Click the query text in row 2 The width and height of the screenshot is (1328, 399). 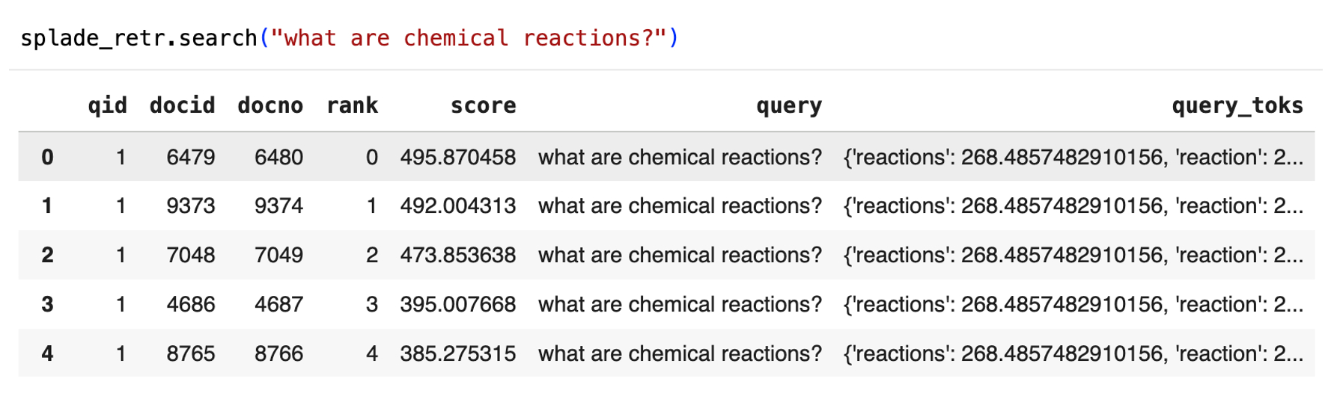[x=680, y=256]
